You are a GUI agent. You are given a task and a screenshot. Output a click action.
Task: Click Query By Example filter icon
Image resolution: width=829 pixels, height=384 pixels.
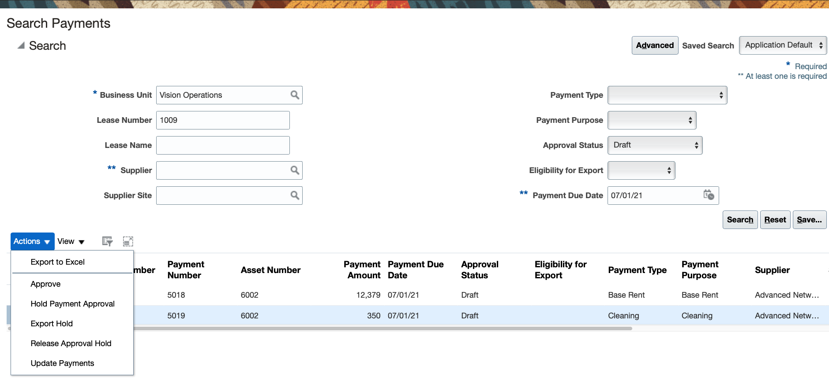click(107, 241)
